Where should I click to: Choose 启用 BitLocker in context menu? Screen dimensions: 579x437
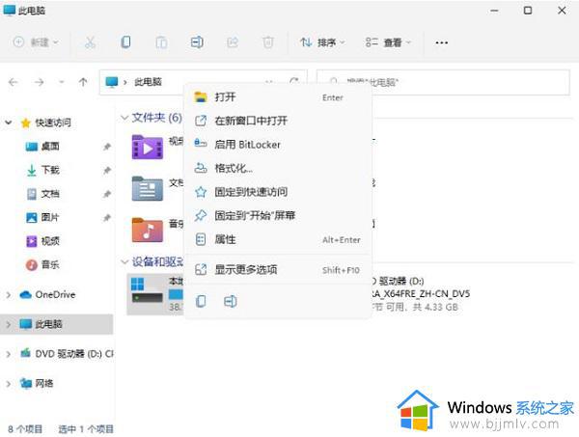coord(246,145)
